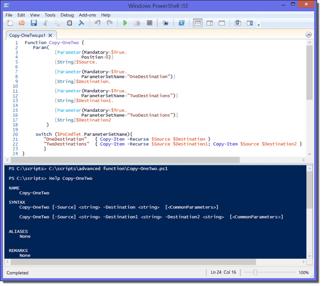The image size is (322, 286).
Task: Click 'Ln 24 Col 16' status indicator
Action: [223, 272]
